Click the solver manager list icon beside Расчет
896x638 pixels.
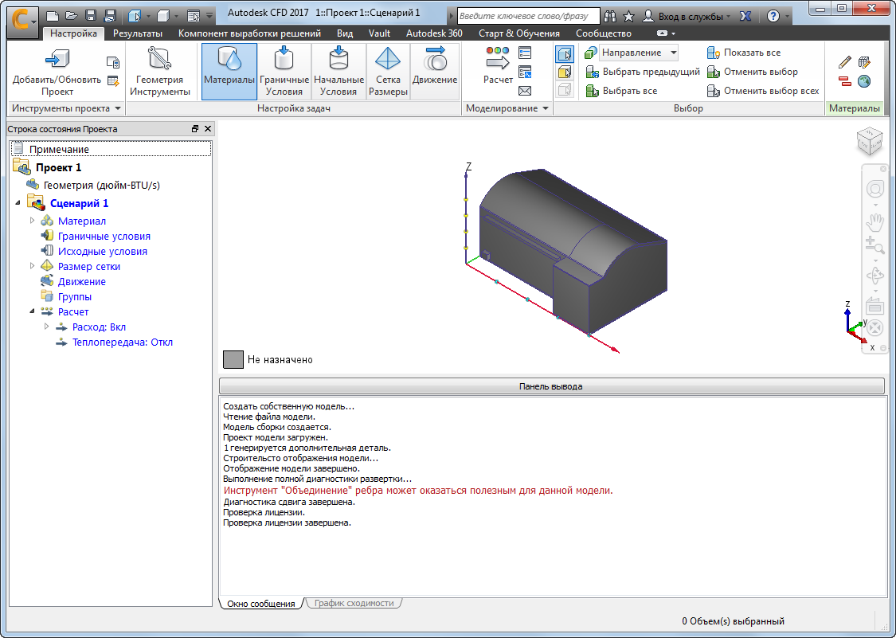(x=525, y=53)
